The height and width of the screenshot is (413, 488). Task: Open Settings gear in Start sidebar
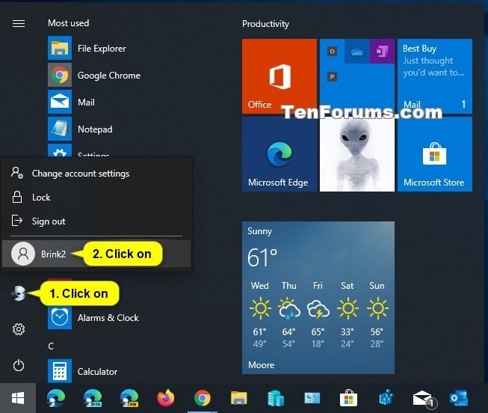(19, 329)
